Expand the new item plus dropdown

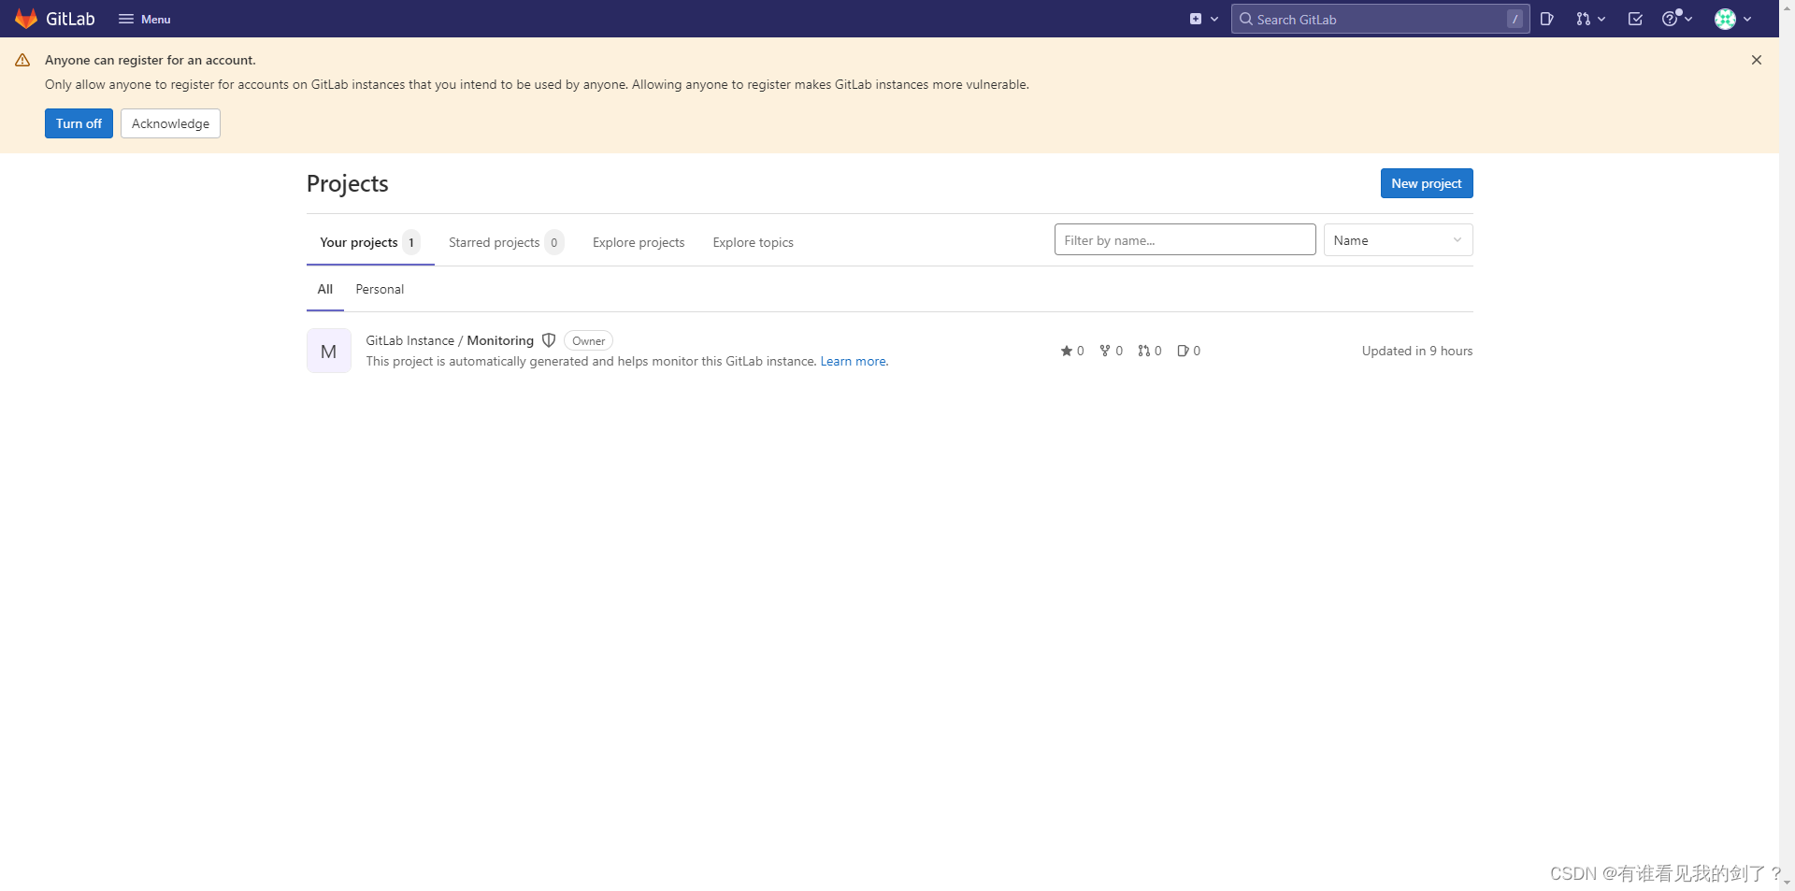point(1203,19)
